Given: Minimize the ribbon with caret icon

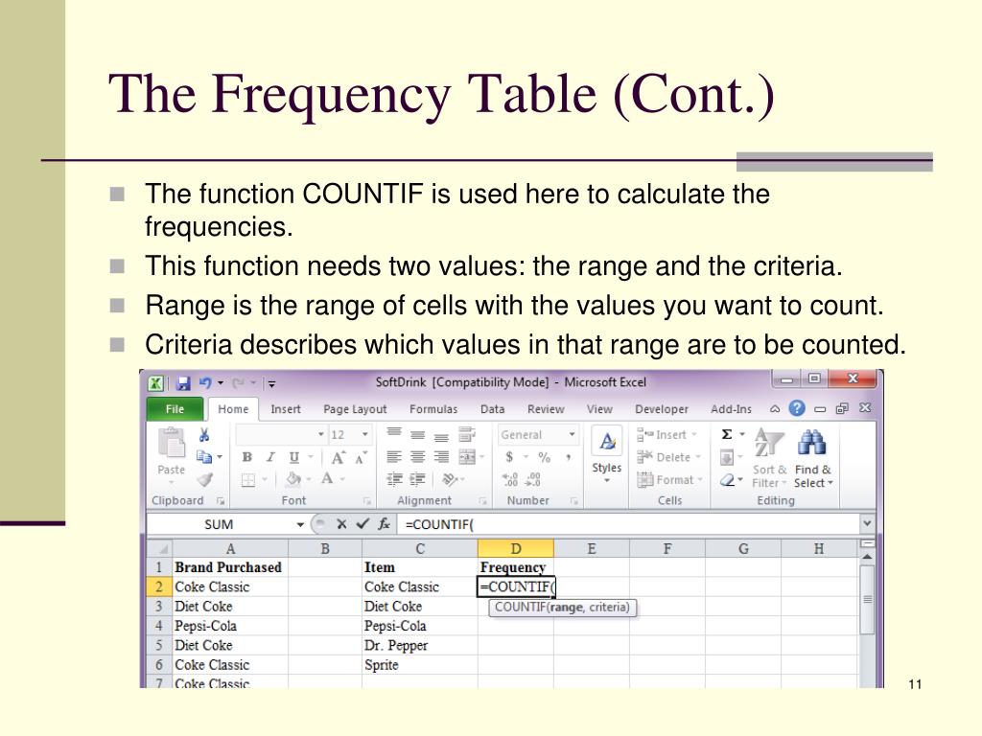Looking at the screenshot, I should 775,408.
